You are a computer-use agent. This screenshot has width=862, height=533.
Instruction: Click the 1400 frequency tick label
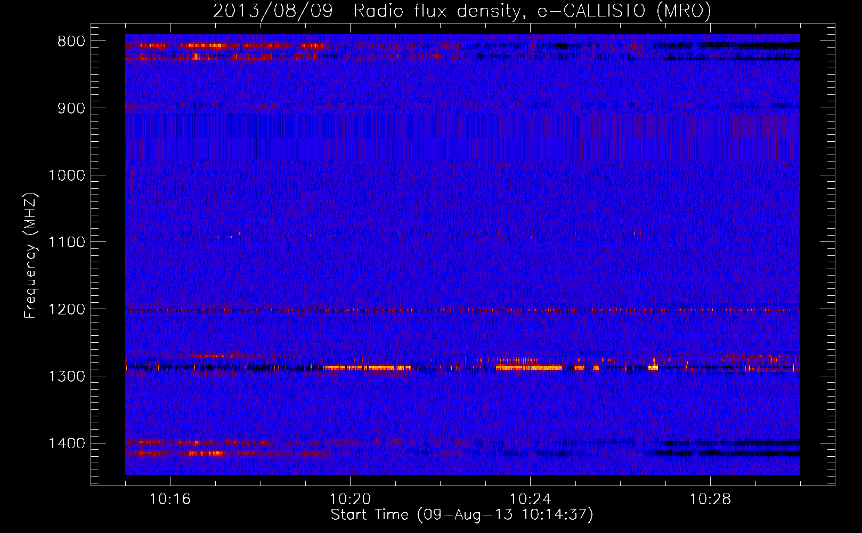pos(67,443)
